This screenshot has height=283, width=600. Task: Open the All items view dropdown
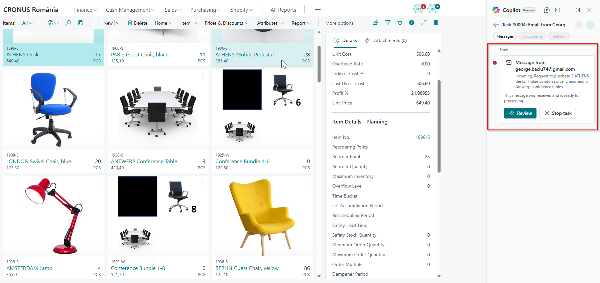click(x=27, y=23)
